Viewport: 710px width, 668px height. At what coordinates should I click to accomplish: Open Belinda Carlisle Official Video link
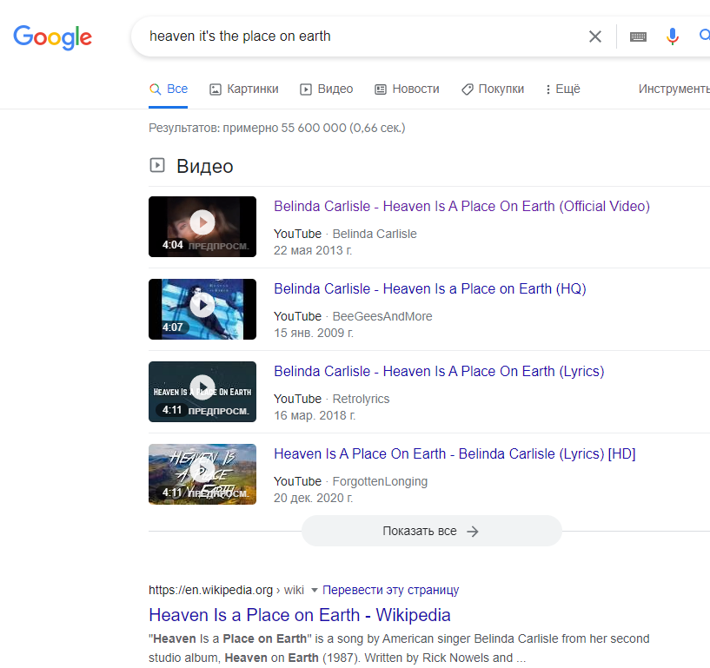461,207
